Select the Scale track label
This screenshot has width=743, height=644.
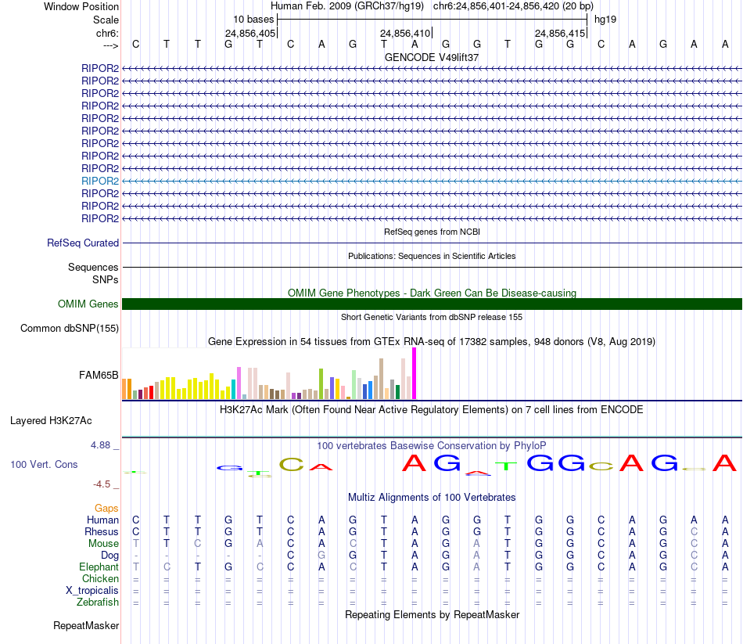[x=106, y=20]
